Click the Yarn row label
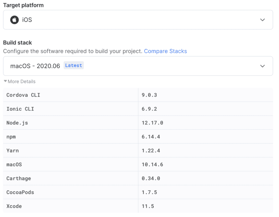Viewport: 279px width, 217px height. tap(13, 151)
